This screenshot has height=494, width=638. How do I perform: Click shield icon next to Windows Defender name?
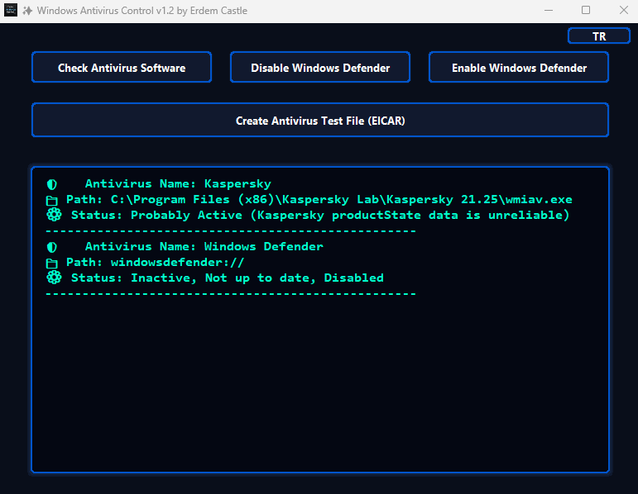[51, 247]
